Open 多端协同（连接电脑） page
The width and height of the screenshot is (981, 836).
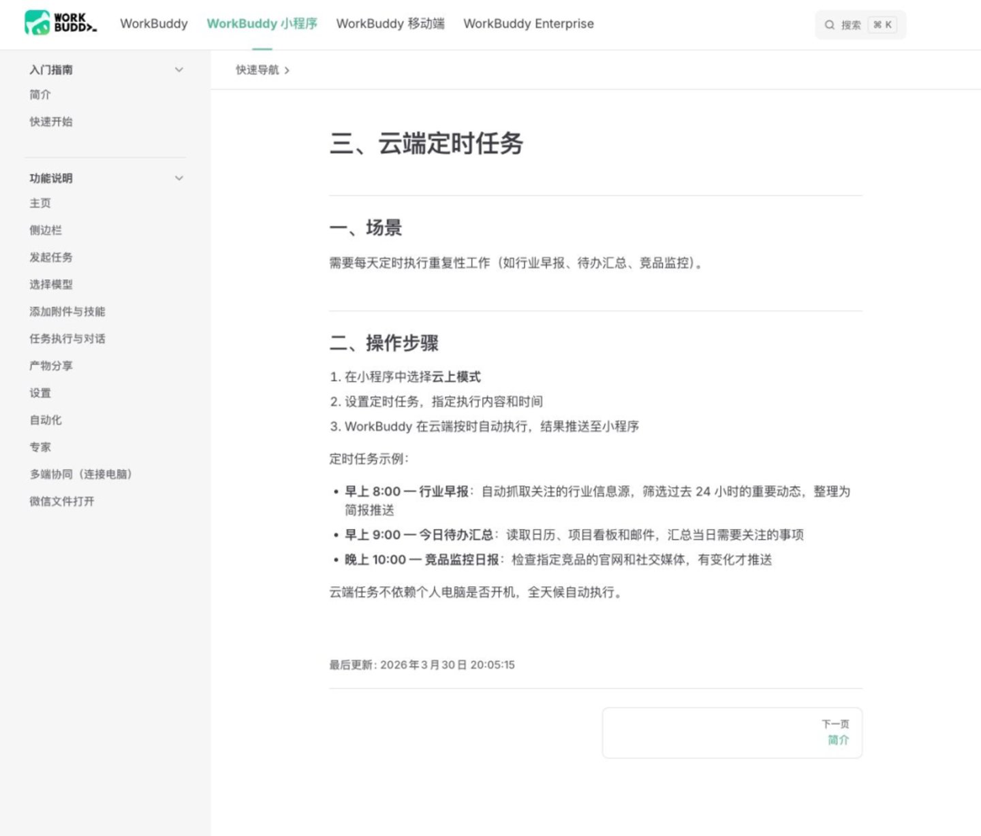(81, 474)
